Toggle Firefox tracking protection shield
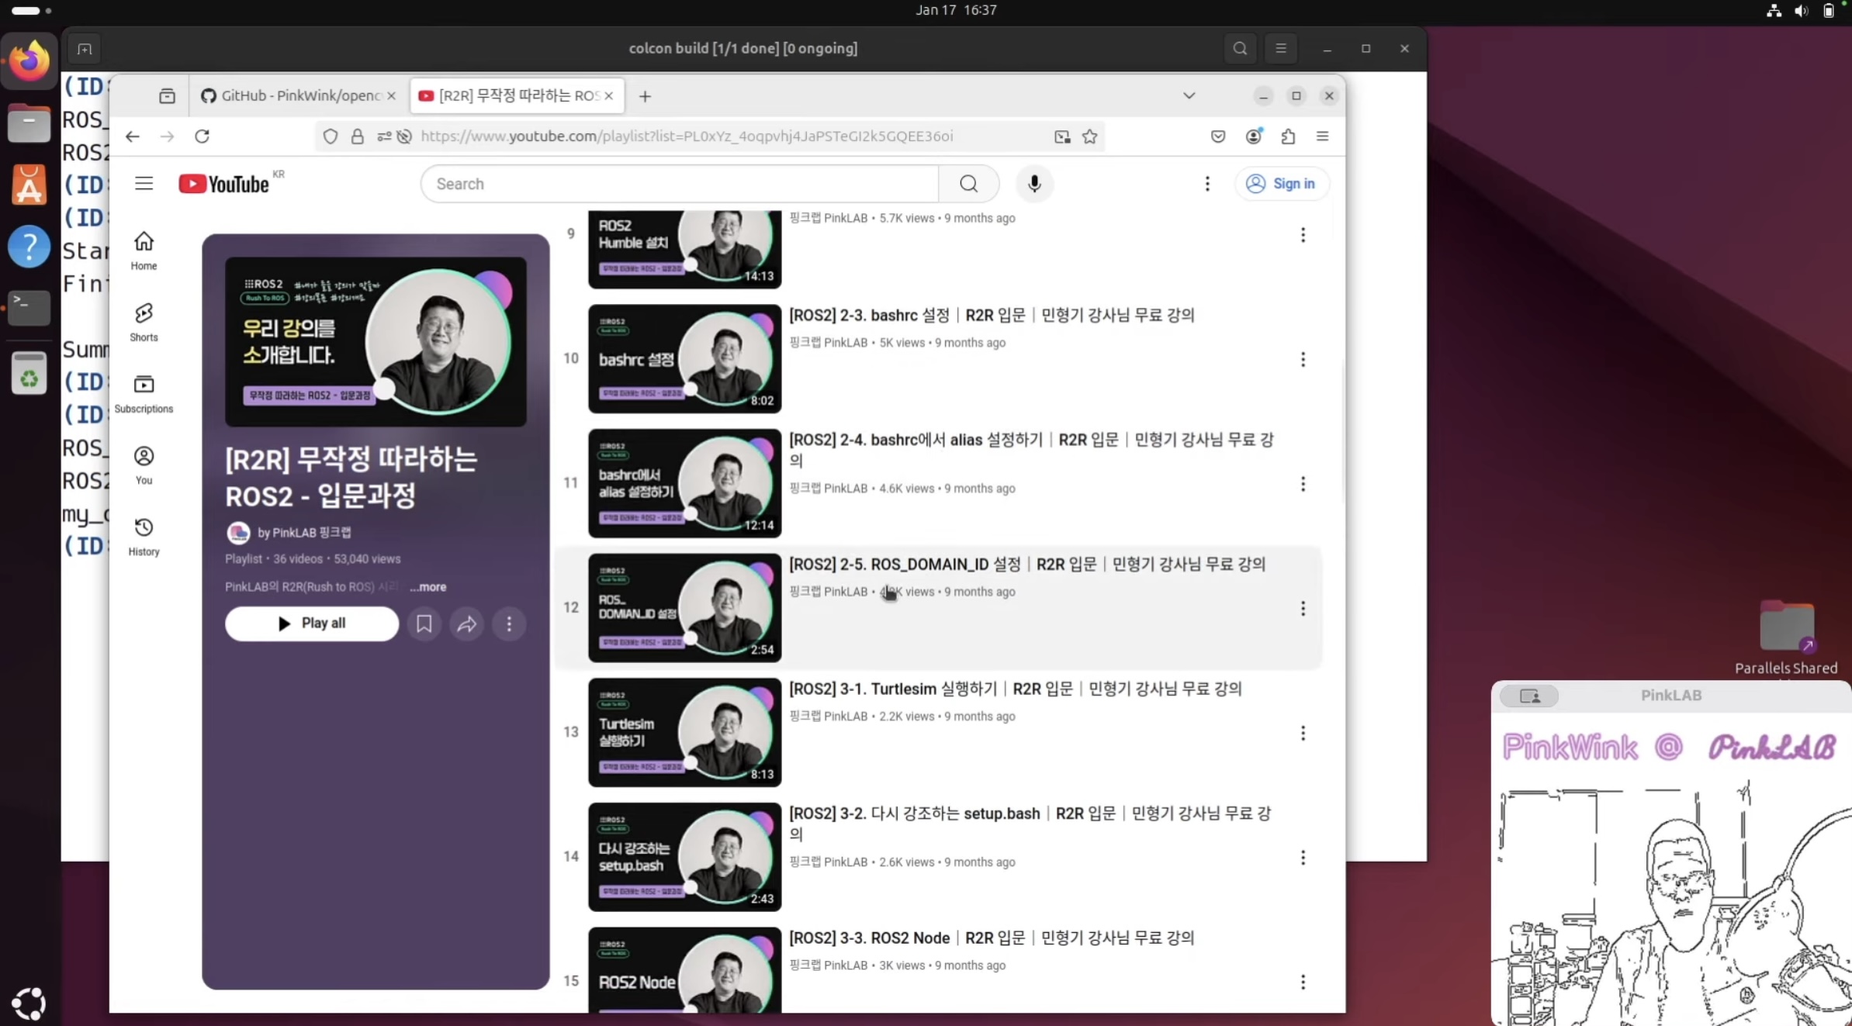Screen dimensions: 1852x1026 point(331,136)
